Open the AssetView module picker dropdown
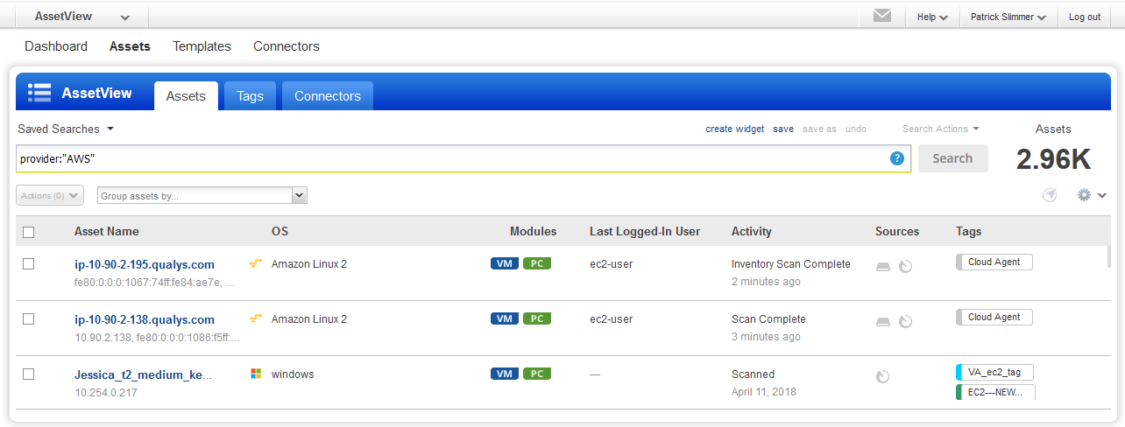 click(x=83, y=17)
